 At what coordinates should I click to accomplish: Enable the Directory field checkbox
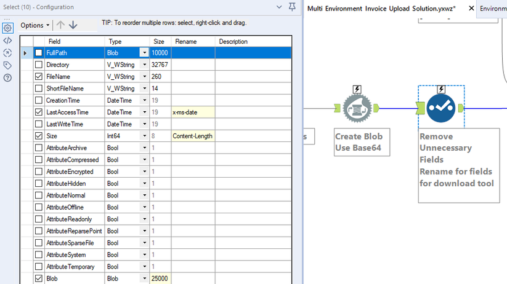(39, 65)
